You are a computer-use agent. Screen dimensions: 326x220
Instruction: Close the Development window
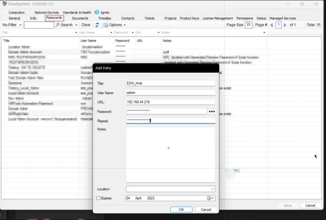click(316, 4)
